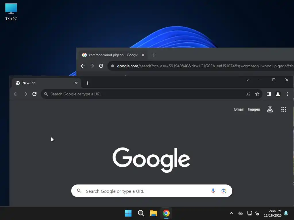
Task: Close the common wood pigeon tab
Action: [143, 55]
